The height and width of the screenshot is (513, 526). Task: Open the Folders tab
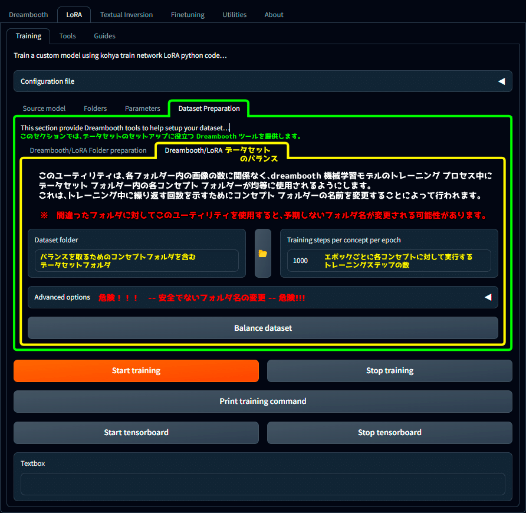(96, 108)
